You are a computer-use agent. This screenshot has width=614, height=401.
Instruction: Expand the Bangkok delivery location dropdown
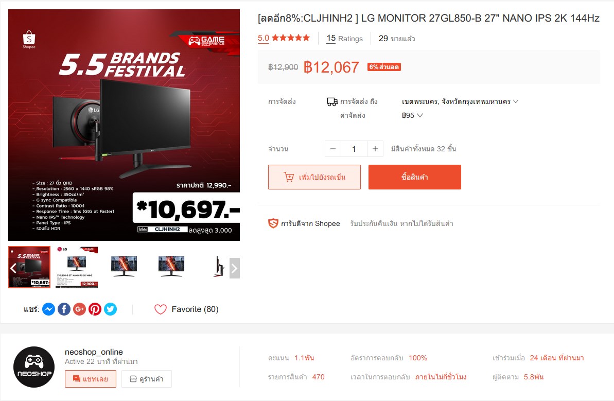point(460,101)
